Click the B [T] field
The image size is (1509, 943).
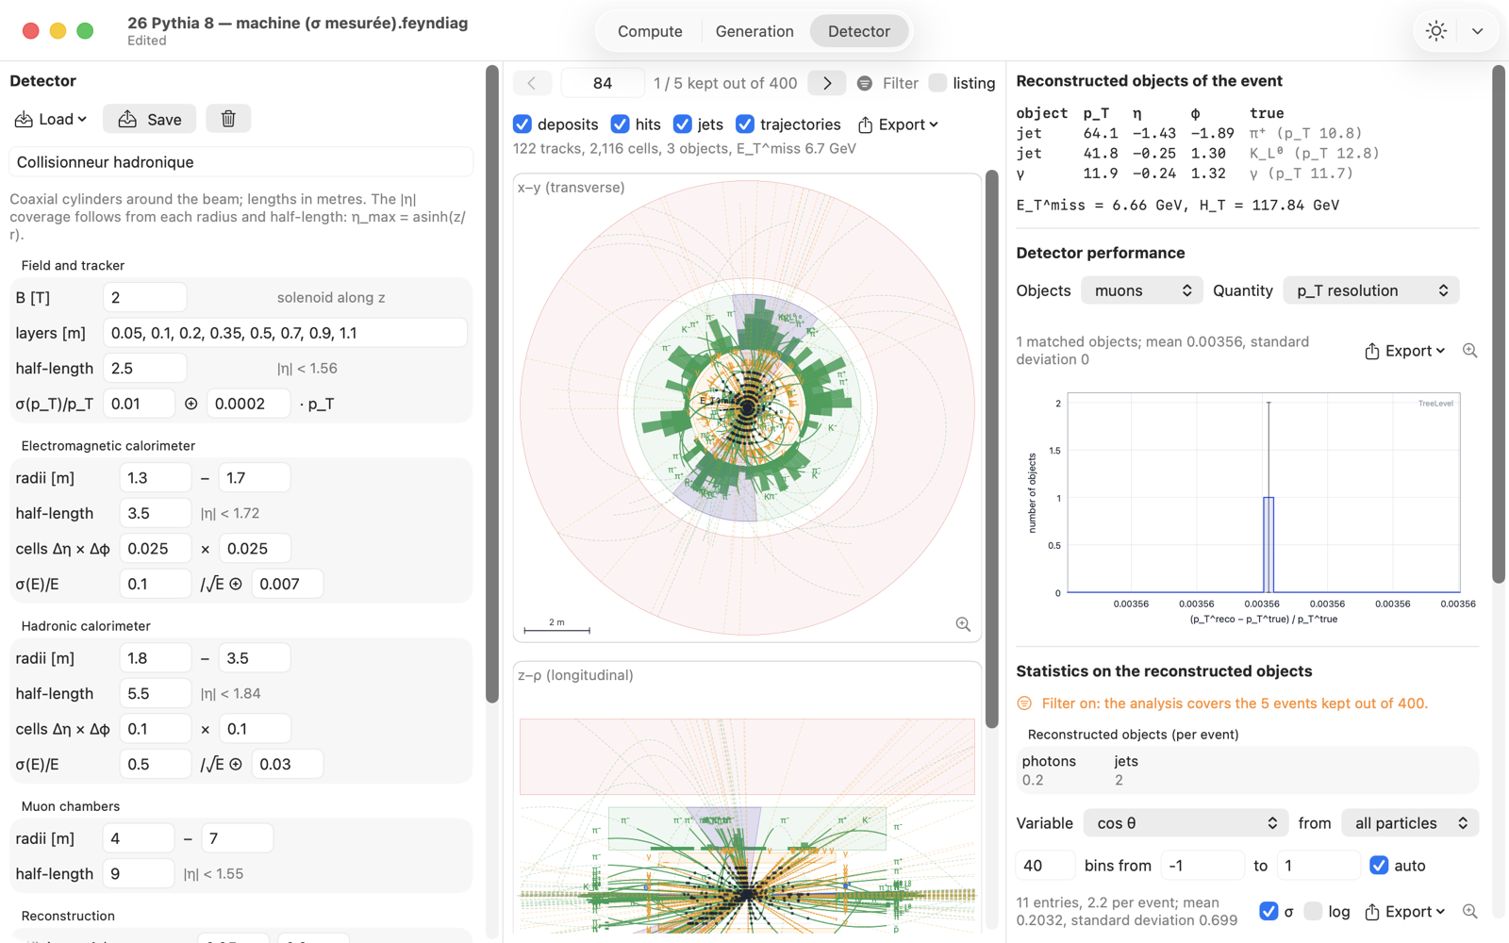point(144,298)
